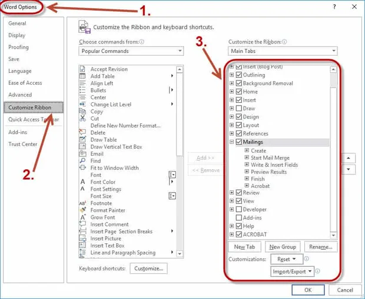
Task: Switch to the Proofing options category
Action: [18, 47]
